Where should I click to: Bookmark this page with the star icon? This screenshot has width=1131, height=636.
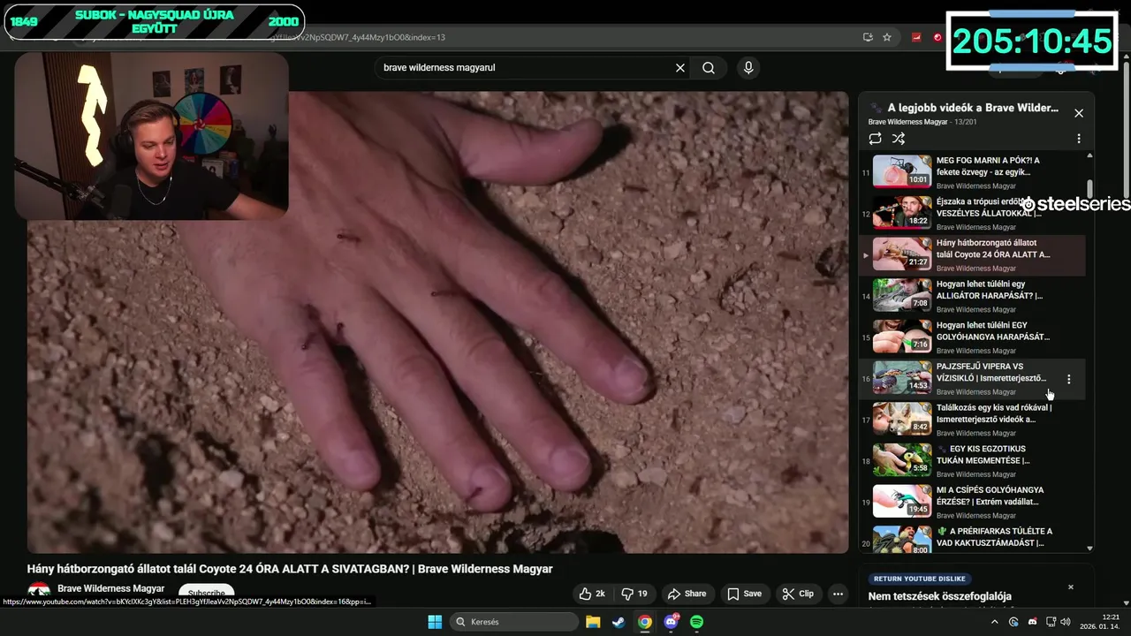[x=886, y=37]
